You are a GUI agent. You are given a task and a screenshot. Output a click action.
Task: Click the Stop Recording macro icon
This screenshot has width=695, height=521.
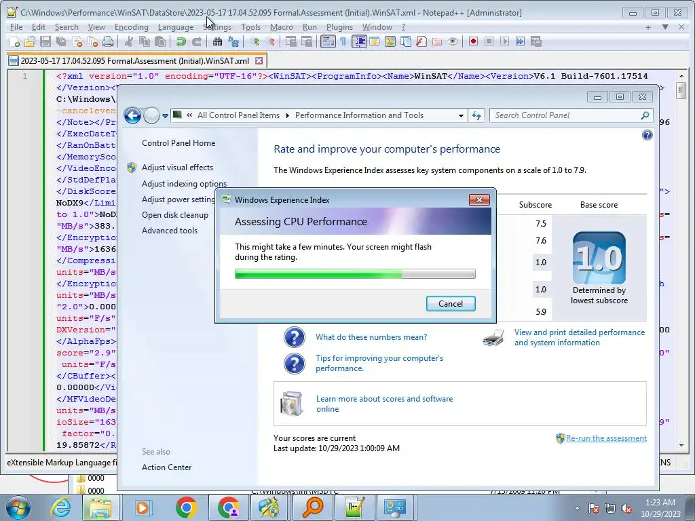click(489, 41)
